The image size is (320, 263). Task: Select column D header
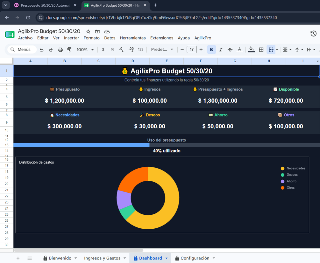pyautogui.click(x=133, y=61)
